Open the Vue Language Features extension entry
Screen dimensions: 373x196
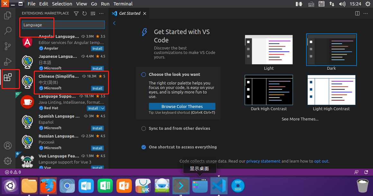pos(62,161)
